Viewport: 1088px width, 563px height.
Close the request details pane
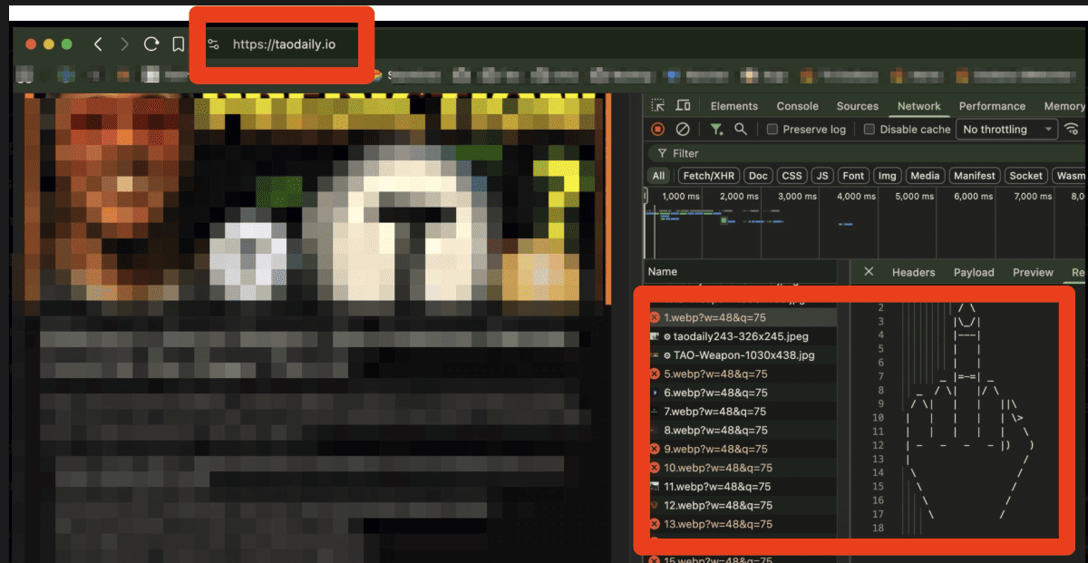point(869,272)
